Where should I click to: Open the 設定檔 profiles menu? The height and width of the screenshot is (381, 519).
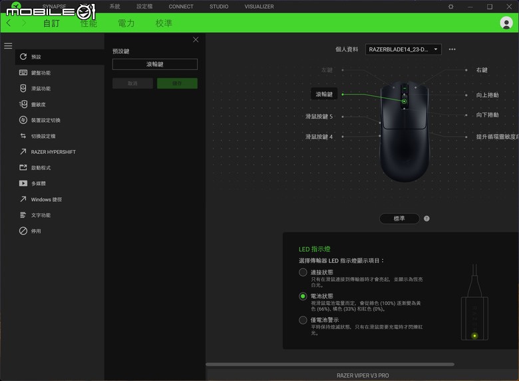pyautogui.click(x=144, y=6)
